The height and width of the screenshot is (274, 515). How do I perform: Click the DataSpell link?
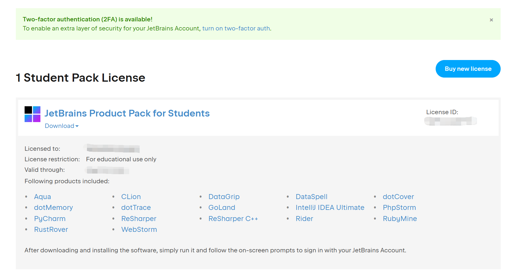point(312,197)
